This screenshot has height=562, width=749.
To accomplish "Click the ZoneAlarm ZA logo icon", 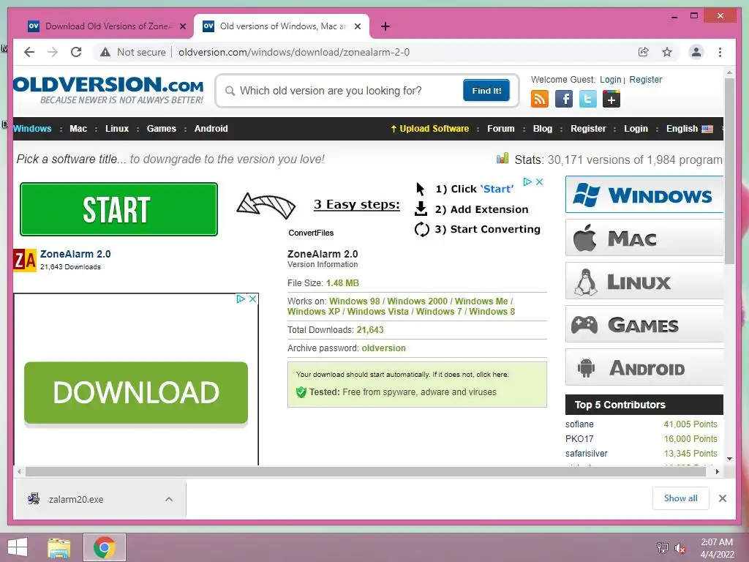I will coord(25,260).
